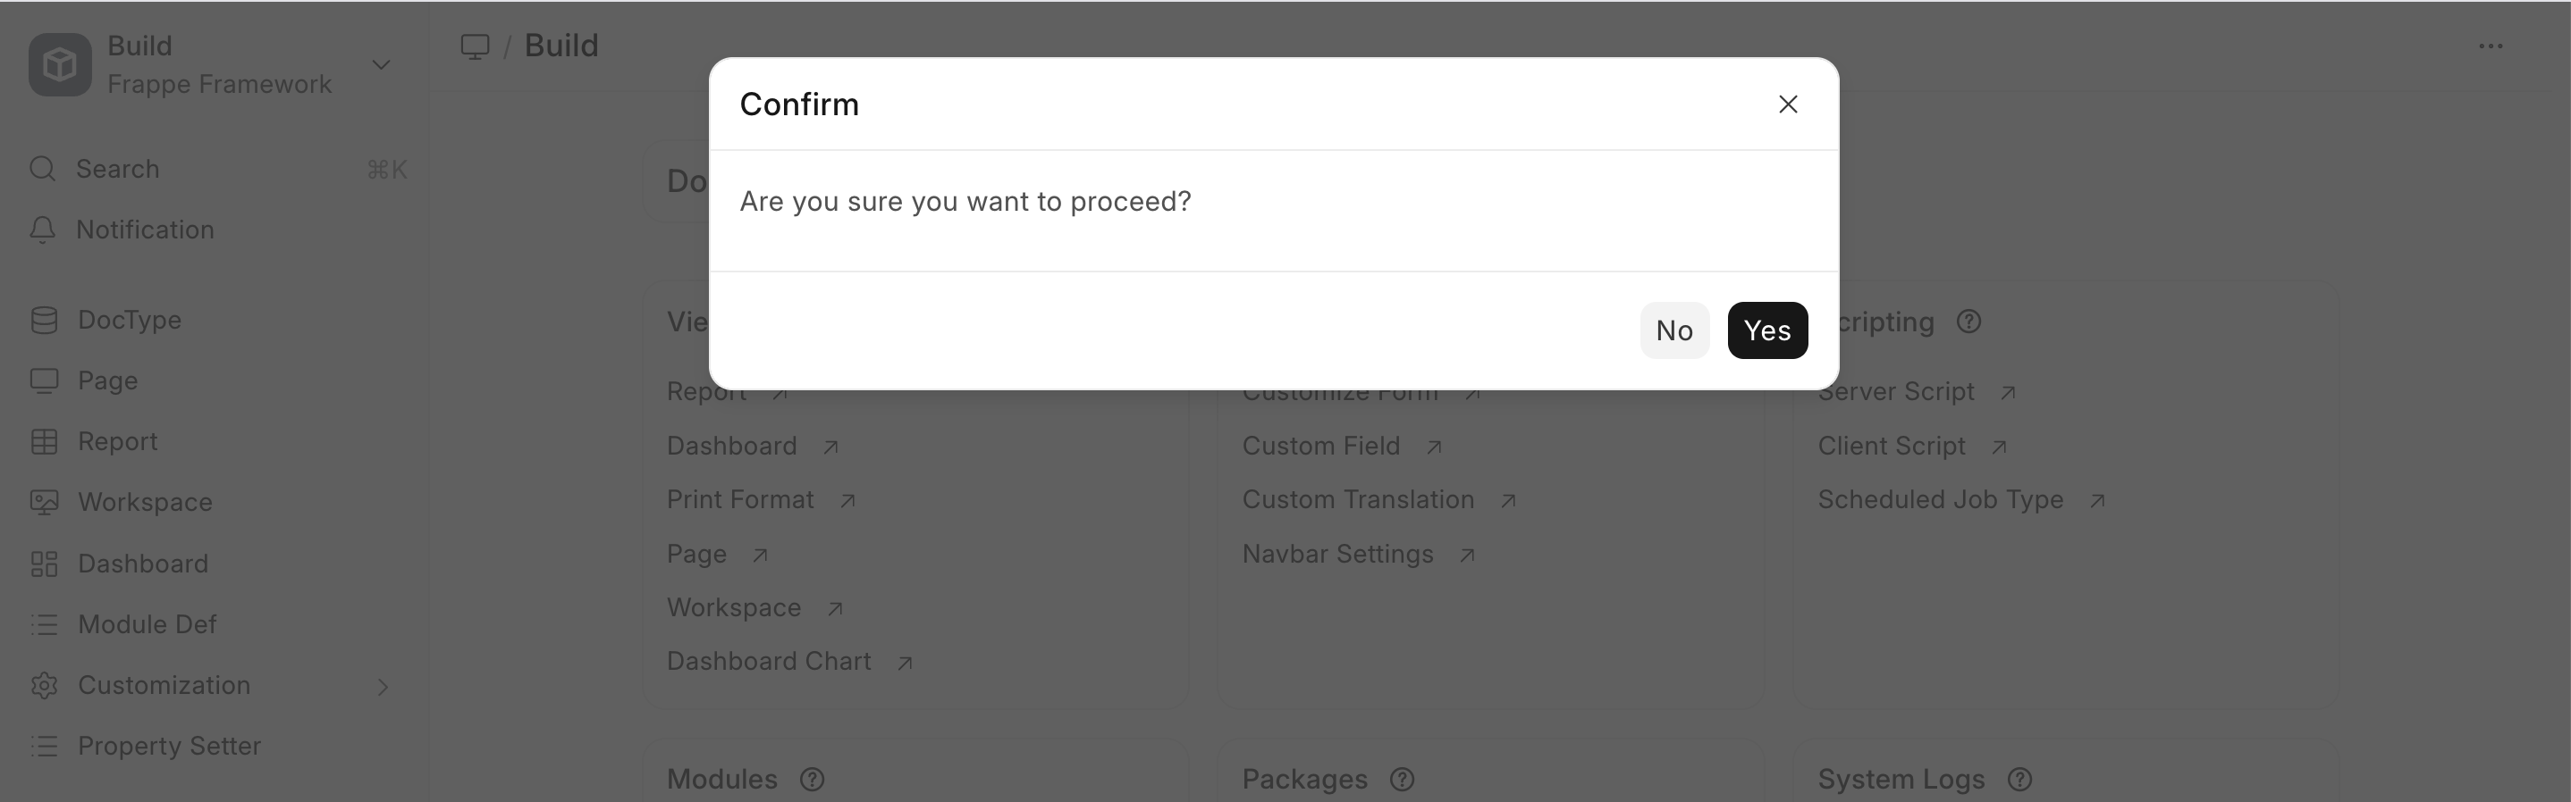Open Property Setter sidebar item
The image size is (2571, 802).
(x=169, y=746)
